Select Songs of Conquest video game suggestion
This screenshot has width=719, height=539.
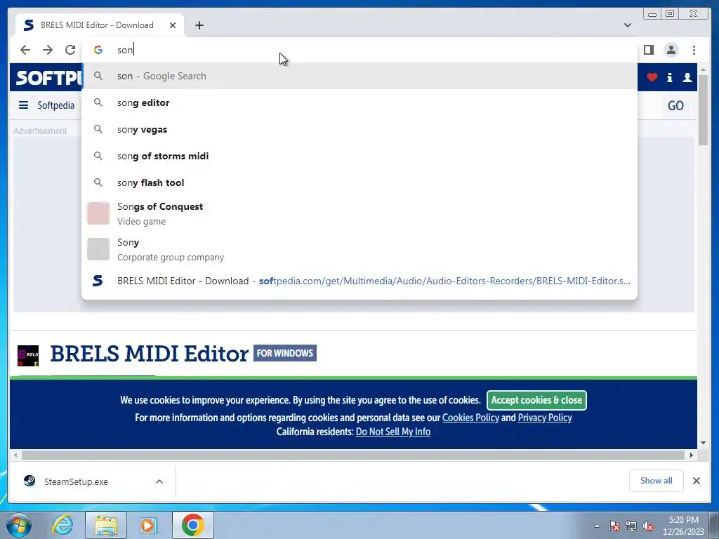click(359, 213)
